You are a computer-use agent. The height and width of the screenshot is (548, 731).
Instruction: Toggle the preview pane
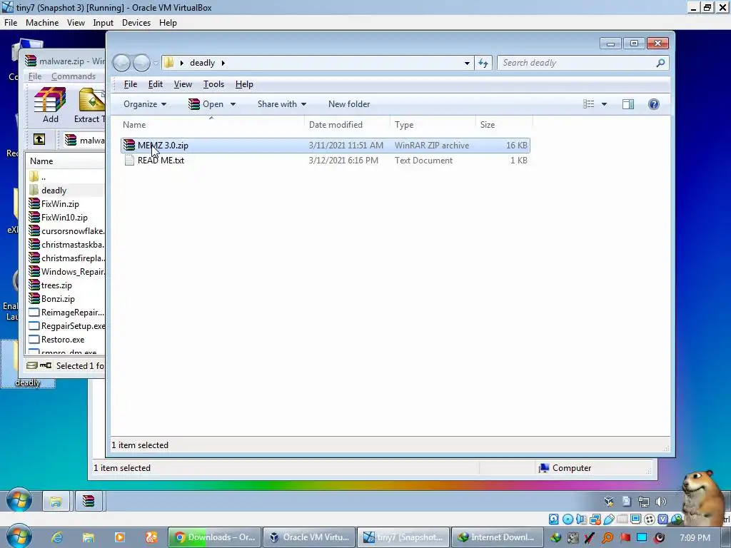pyautogui.click(x=628, y=104)
